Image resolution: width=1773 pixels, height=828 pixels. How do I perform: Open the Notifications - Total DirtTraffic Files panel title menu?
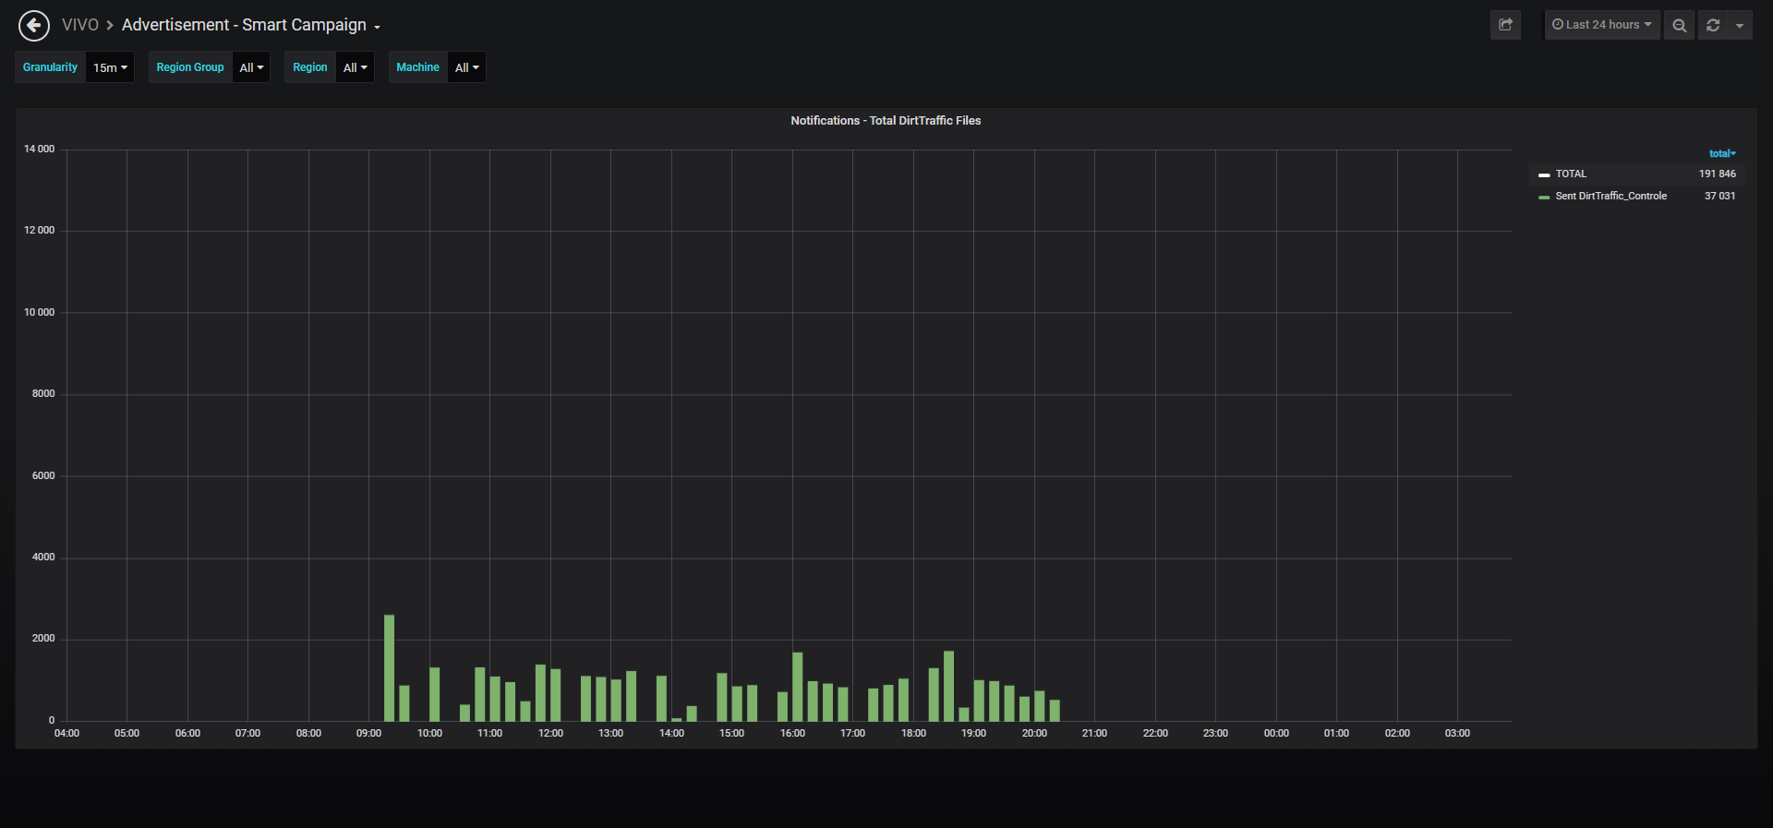[886, 121]
